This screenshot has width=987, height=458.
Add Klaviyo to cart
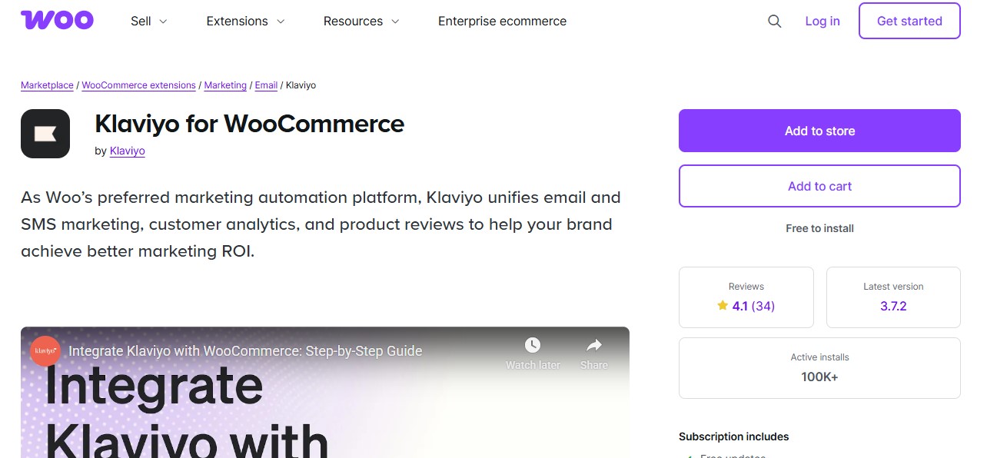coord(819,186)
